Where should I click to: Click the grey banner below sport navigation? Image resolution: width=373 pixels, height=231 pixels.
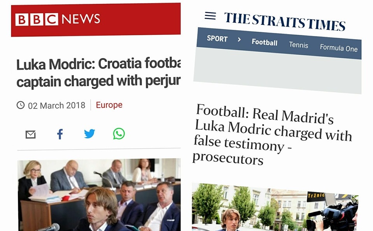coord(278,71)
